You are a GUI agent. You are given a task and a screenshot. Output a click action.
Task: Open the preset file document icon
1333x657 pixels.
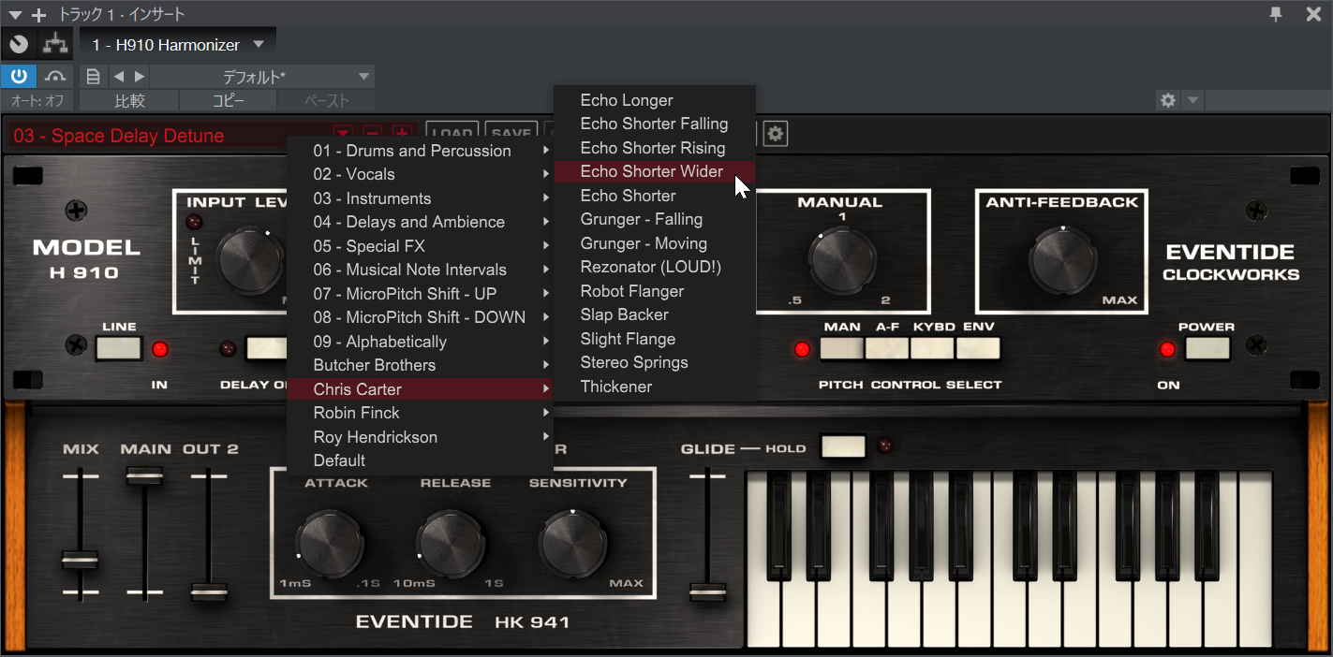[x=93, y=77]
